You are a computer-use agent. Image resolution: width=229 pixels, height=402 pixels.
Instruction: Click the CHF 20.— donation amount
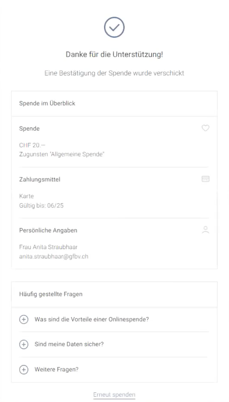tap(32, 145)
